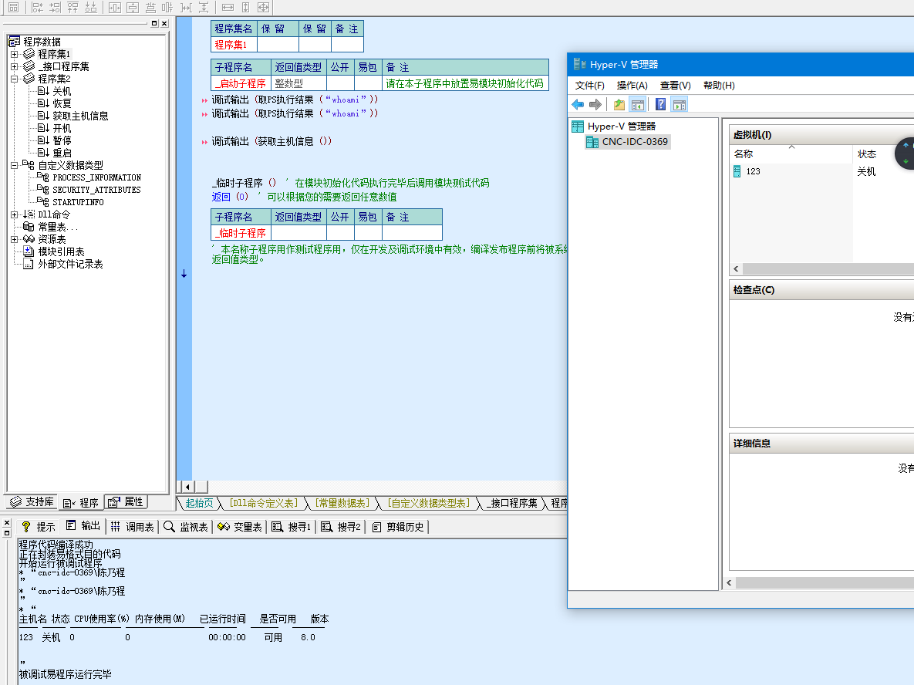Screen dimensions: 914x685
Task: Switch to the 变量表 bottom tab
Action: [x=240, y=527]
